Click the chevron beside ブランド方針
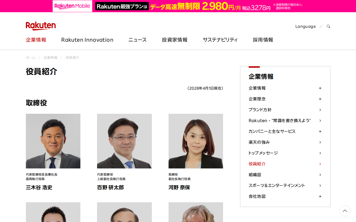Viewport: 356px width, 222px height. (320, 110)
